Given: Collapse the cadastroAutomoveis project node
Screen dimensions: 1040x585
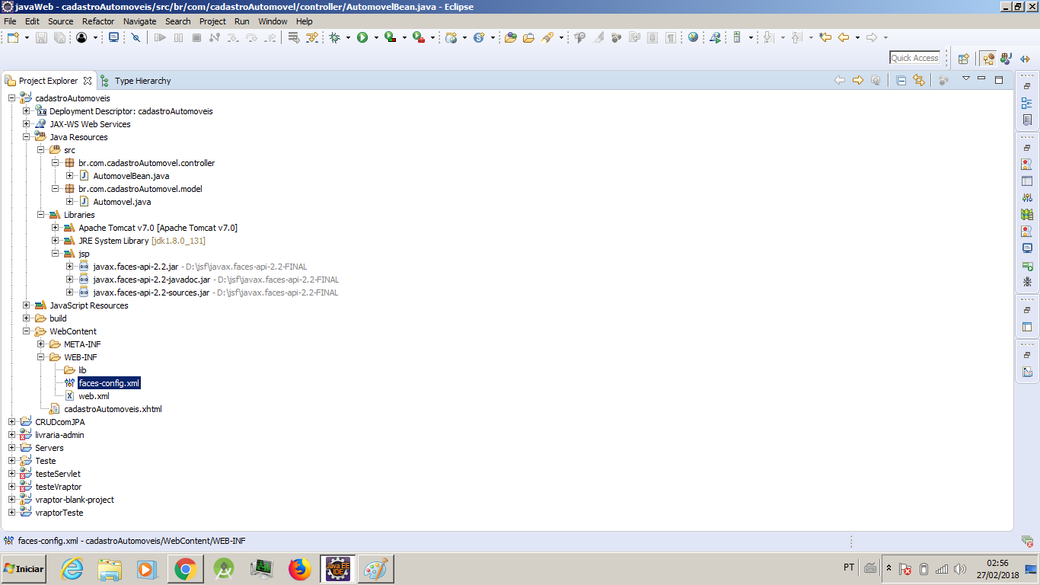Looking at the screenshot, I should [x=12, y=98].
